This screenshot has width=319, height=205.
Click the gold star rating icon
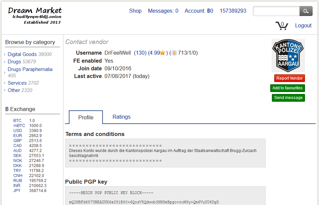click(163, 53)
